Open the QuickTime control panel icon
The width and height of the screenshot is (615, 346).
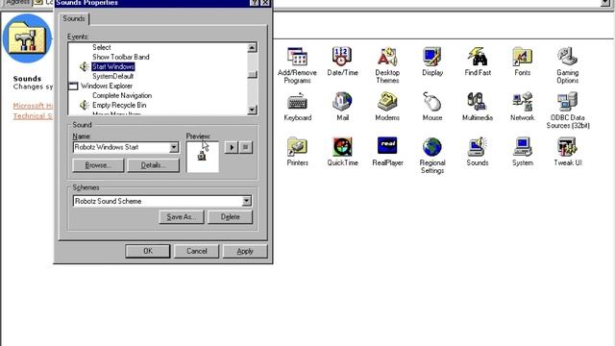(x=342, y=147)
